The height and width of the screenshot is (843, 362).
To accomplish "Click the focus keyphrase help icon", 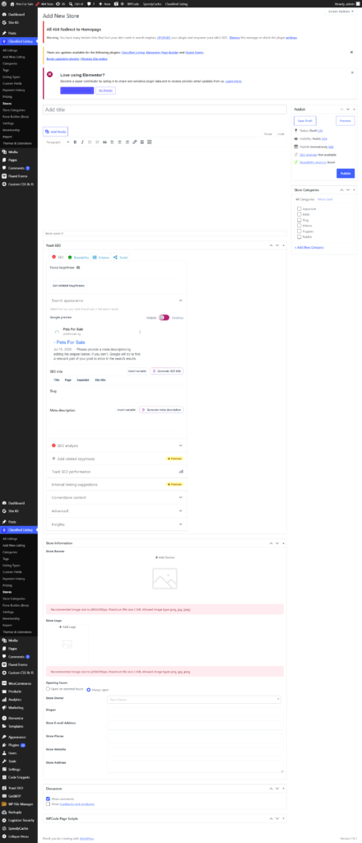I will click(x=78, y=268).
